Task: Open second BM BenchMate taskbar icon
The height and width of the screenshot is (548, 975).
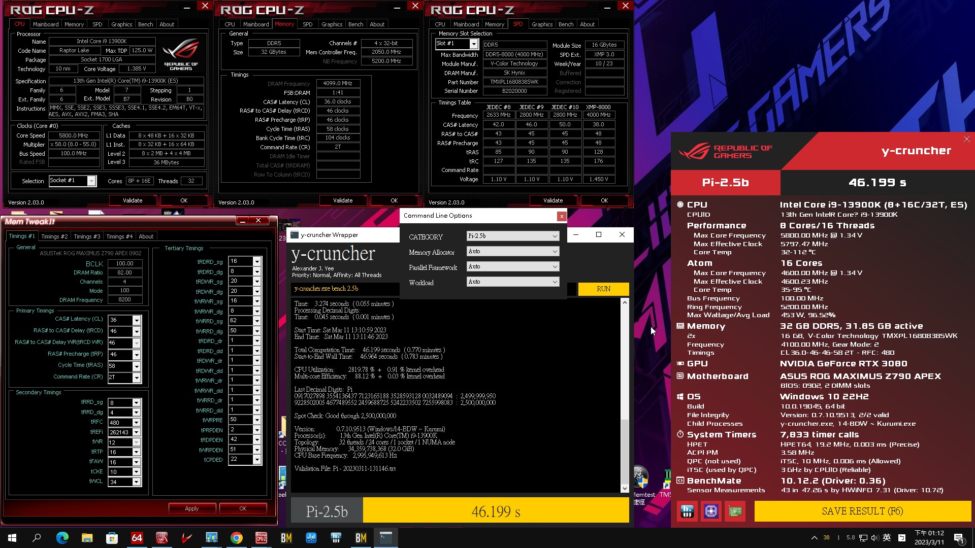Action: point(361,538)
